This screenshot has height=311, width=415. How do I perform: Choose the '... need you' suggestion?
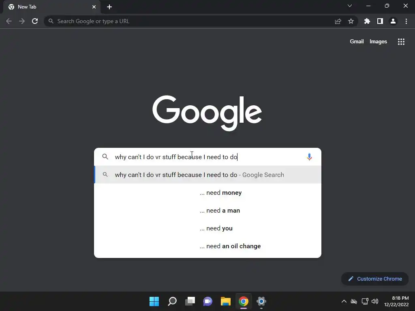(x=207, y=228)
